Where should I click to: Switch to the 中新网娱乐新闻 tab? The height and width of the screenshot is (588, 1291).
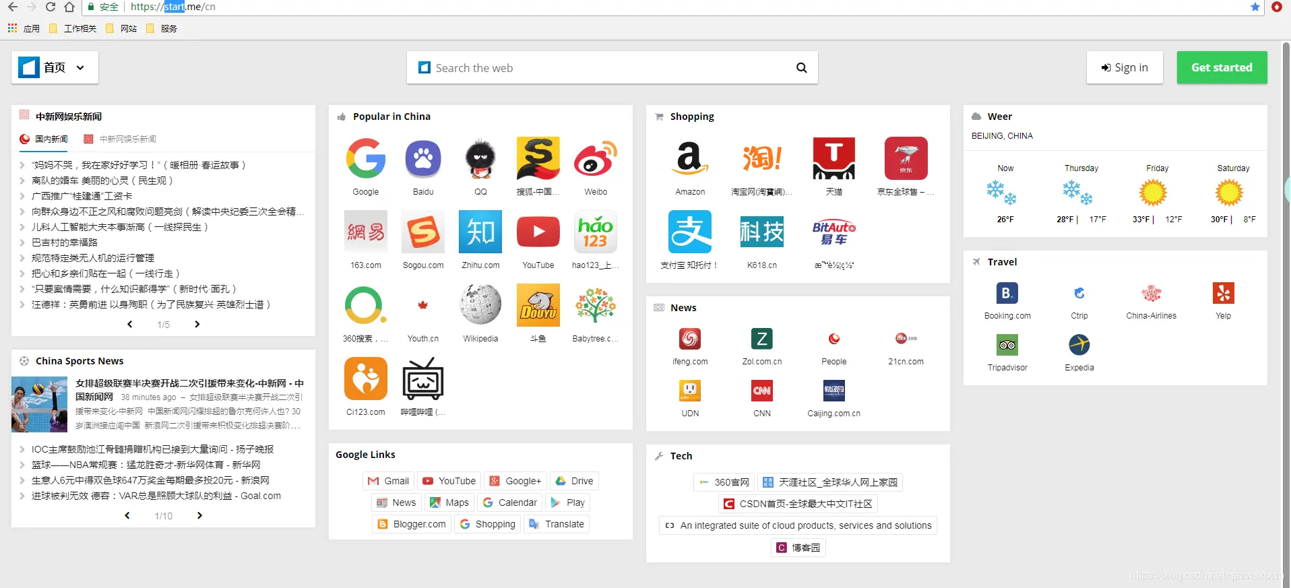(120, 139)
